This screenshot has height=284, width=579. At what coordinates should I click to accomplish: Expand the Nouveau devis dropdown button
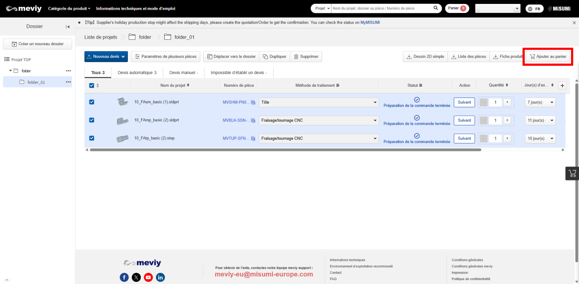pos(106,57)
